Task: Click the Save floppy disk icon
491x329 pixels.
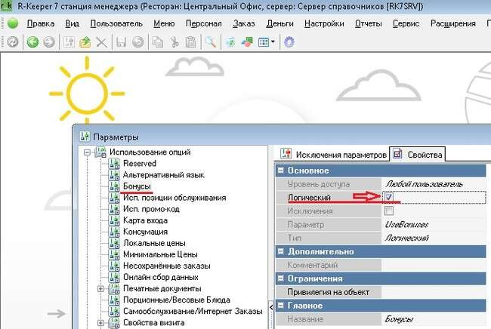Action: 121,42
